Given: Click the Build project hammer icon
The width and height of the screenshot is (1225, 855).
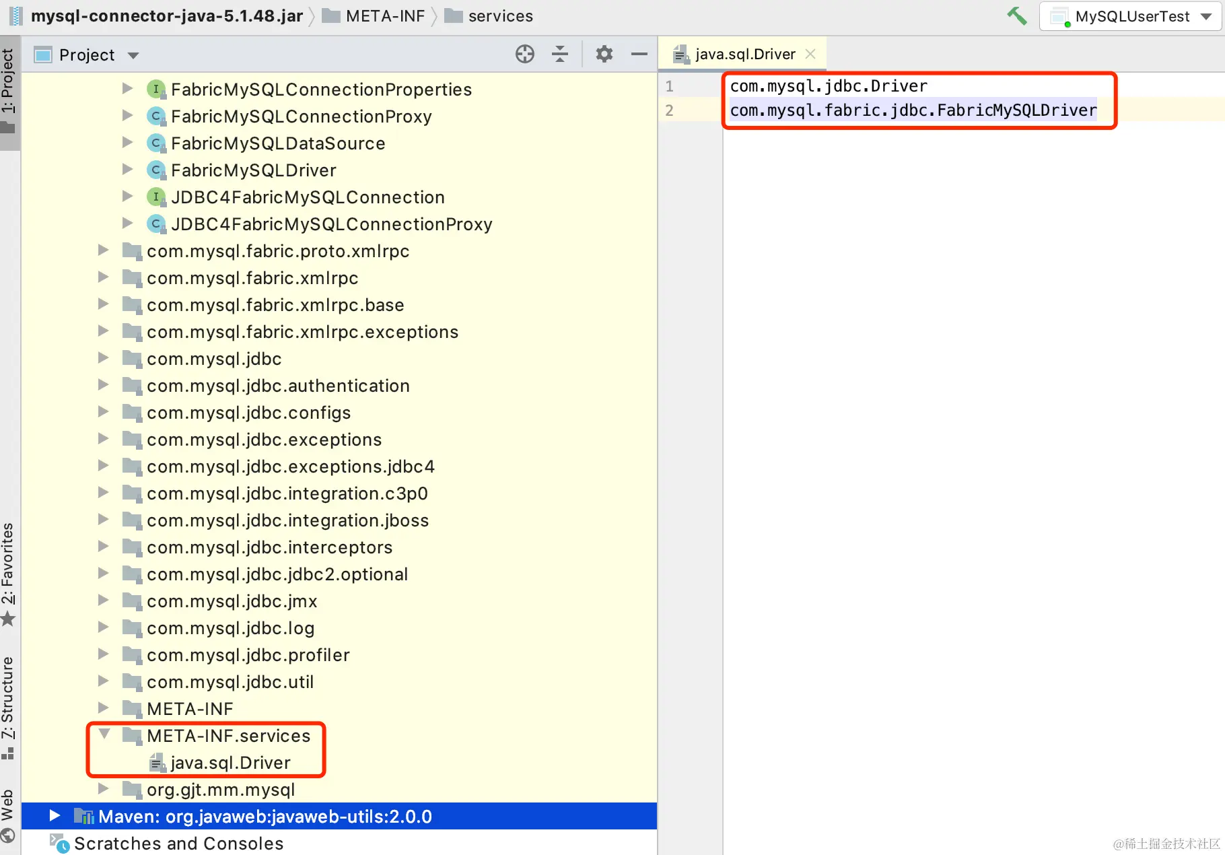Looking at the screenshot, I should [x=1016, y=15].
